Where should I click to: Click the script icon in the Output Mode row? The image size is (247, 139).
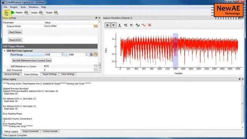coord(96,26)
